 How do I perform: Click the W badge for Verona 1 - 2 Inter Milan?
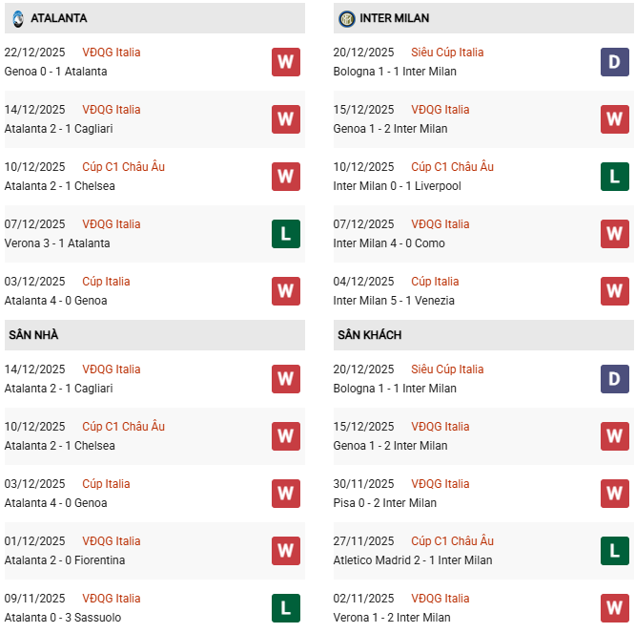[x=615, y=608]
